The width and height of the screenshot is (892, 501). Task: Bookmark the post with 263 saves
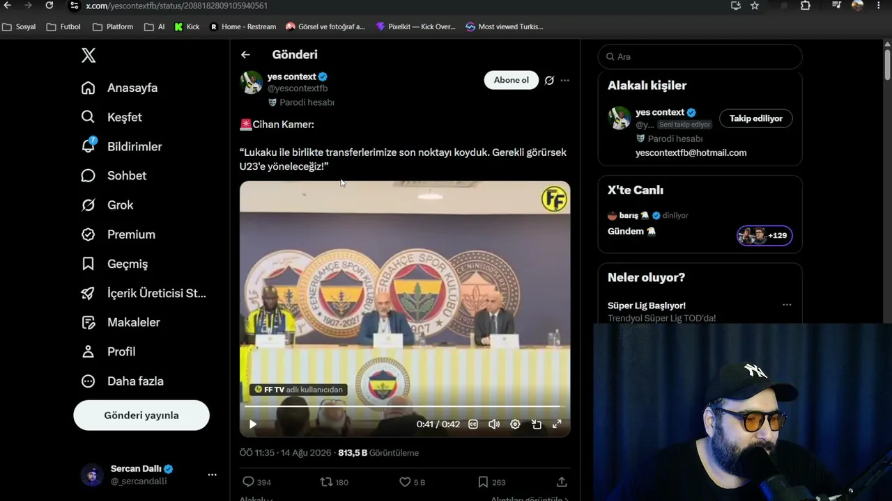[x=491, y=482]
